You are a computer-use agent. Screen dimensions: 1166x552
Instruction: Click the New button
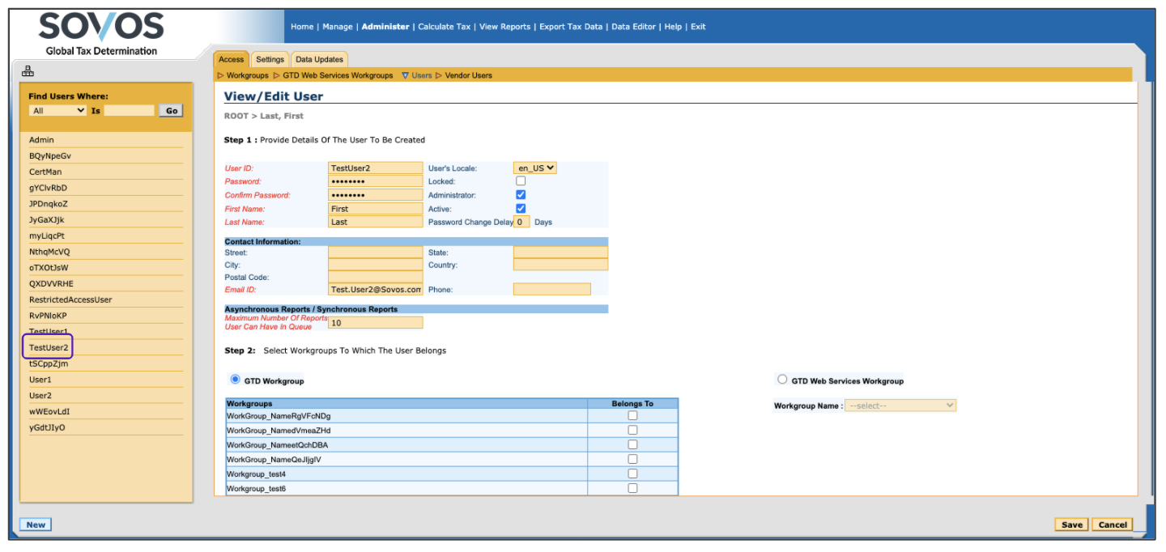pyautogui.click(x=36, y=524)
